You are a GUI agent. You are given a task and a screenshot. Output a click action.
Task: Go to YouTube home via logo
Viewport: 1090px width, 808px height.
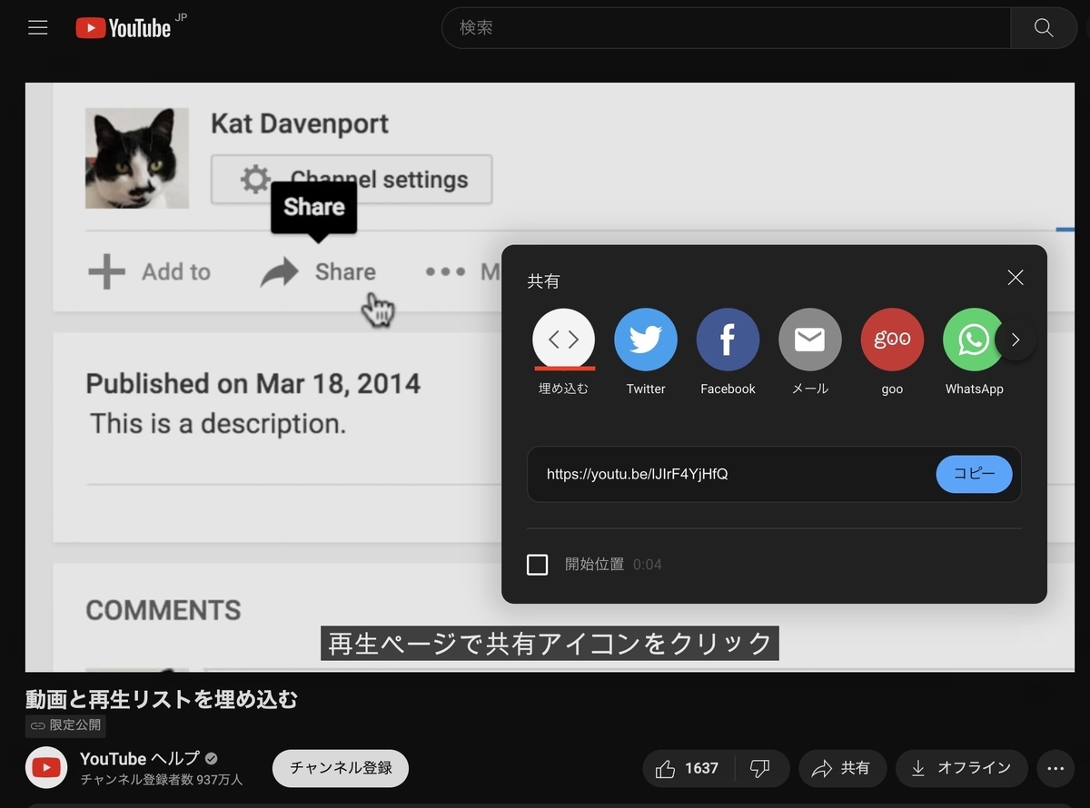[124, 28]
